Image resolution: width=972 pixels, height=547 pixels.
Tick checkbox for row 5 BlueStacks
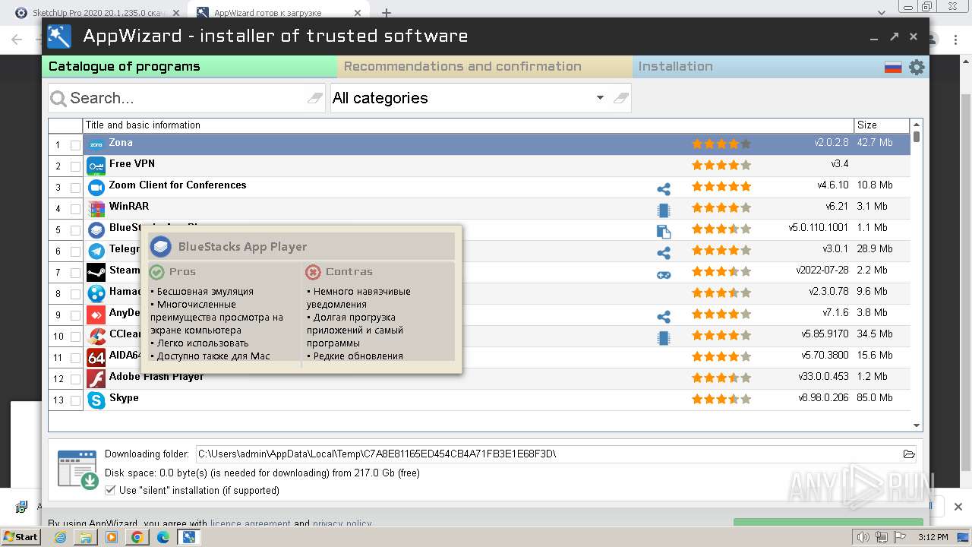tap(75, 230)
